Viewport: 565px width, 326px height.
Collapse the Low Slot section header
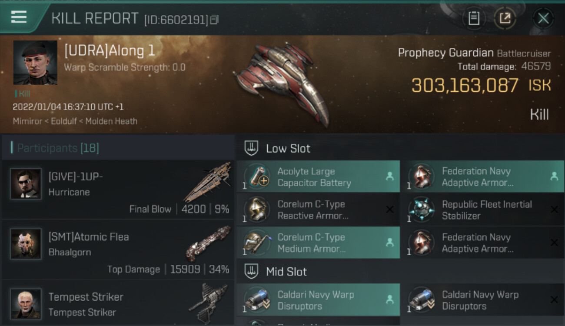pyautogui.click(x=400, y=148)
